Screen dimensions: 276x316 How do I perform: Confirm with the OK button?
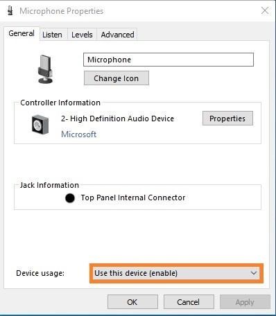click(132, 302)
